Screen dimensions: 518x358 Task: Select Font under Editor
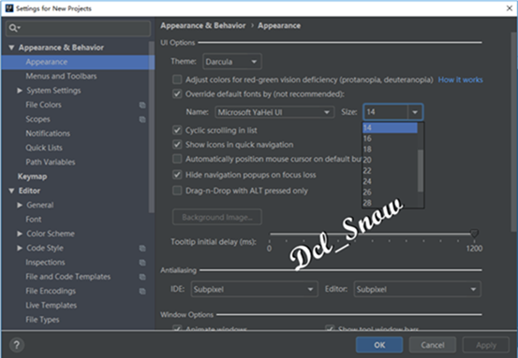[34, 220]
